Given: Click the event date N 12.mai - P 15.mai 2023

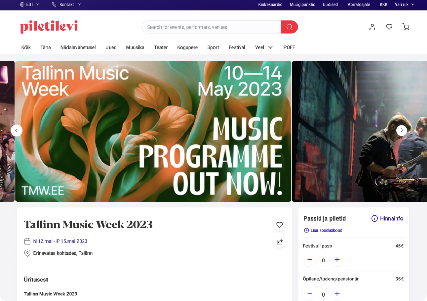Looking at the screenshot, I should click(60, 241).
